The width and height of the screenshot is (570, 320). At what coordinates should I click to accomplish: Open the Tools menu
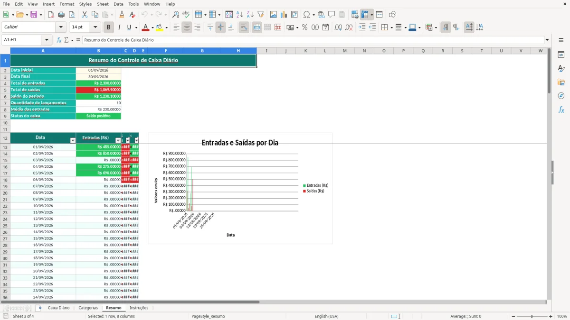click(x=133, y=4)
